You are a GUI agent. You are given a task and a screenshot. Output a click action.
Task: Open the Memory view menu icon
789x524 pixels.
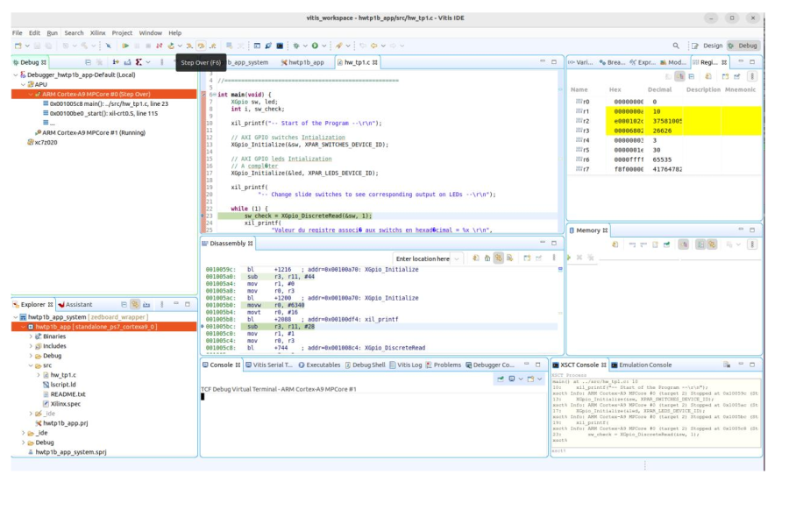click(752, 244)
